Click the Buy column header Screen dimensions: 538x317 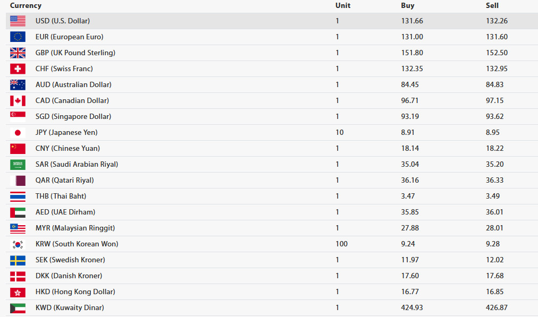(x=408, y=5)
